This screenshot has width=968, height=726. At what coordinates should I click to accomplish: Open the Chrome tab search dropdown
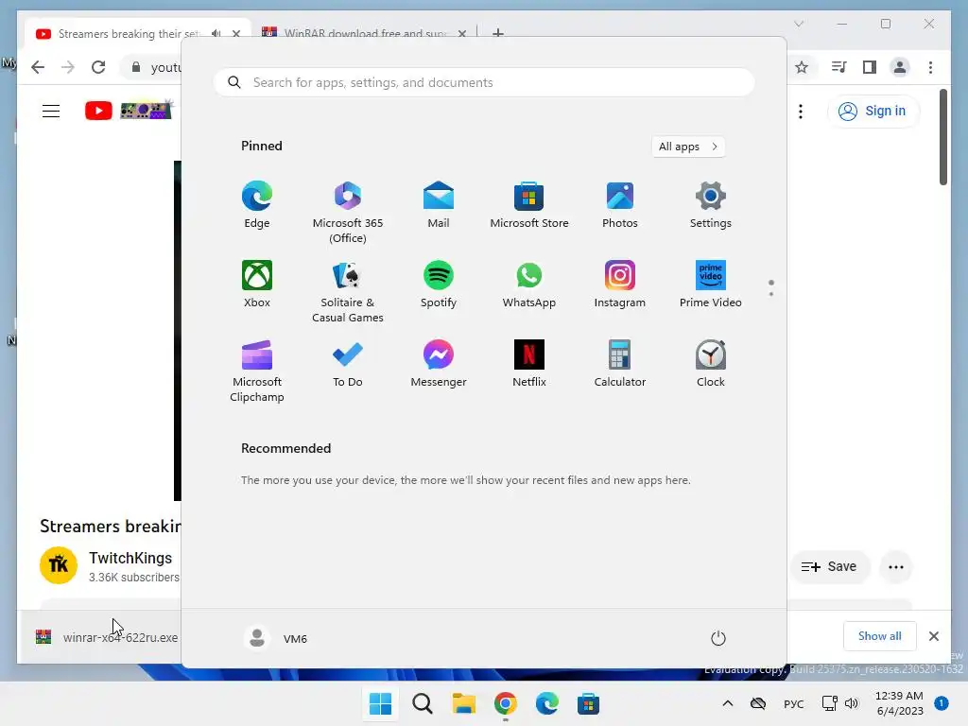pos(799,24)
